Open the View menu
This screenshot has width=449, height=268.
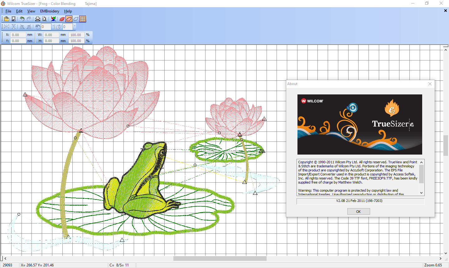coord(31,11)
